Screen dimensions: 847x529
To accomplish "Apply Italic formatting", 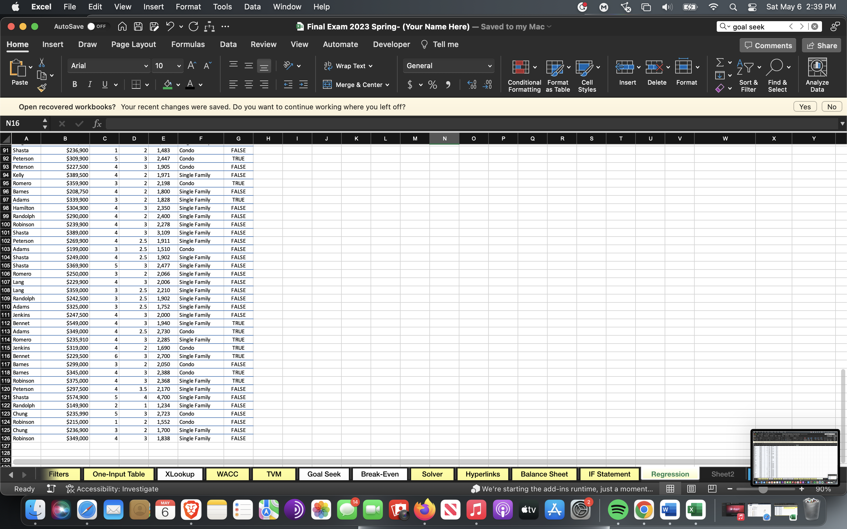I will [x=90, y=84].
